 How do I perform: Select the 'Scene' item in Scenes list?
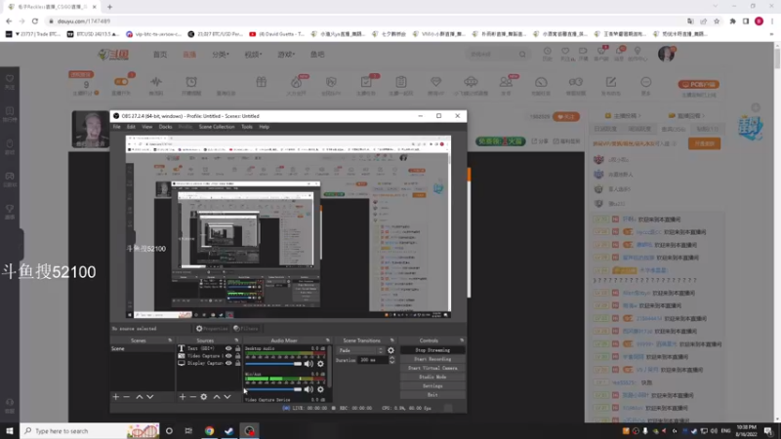tap(143, 348)
